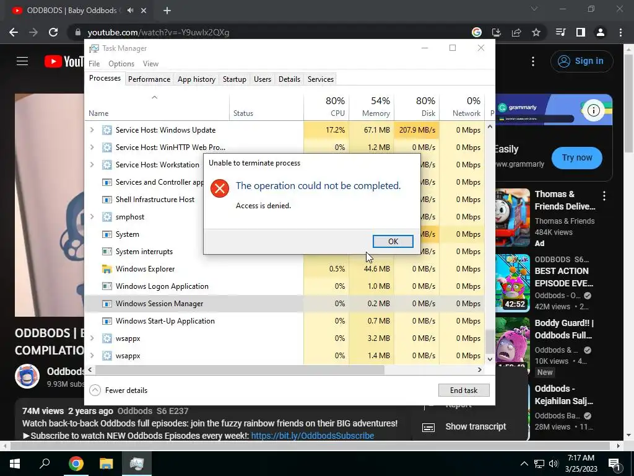The width and height of the screenshot is (634, 476).
Task: Switch to the Details tab
Action: coord(290,79)
